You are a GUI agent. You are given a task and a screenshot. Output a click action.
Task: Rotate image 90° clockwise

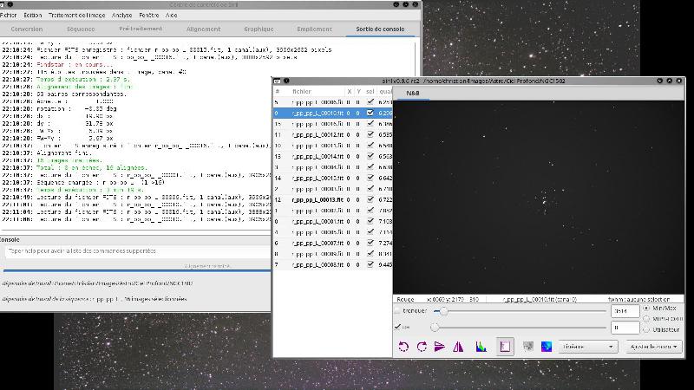tap(422, 347)
